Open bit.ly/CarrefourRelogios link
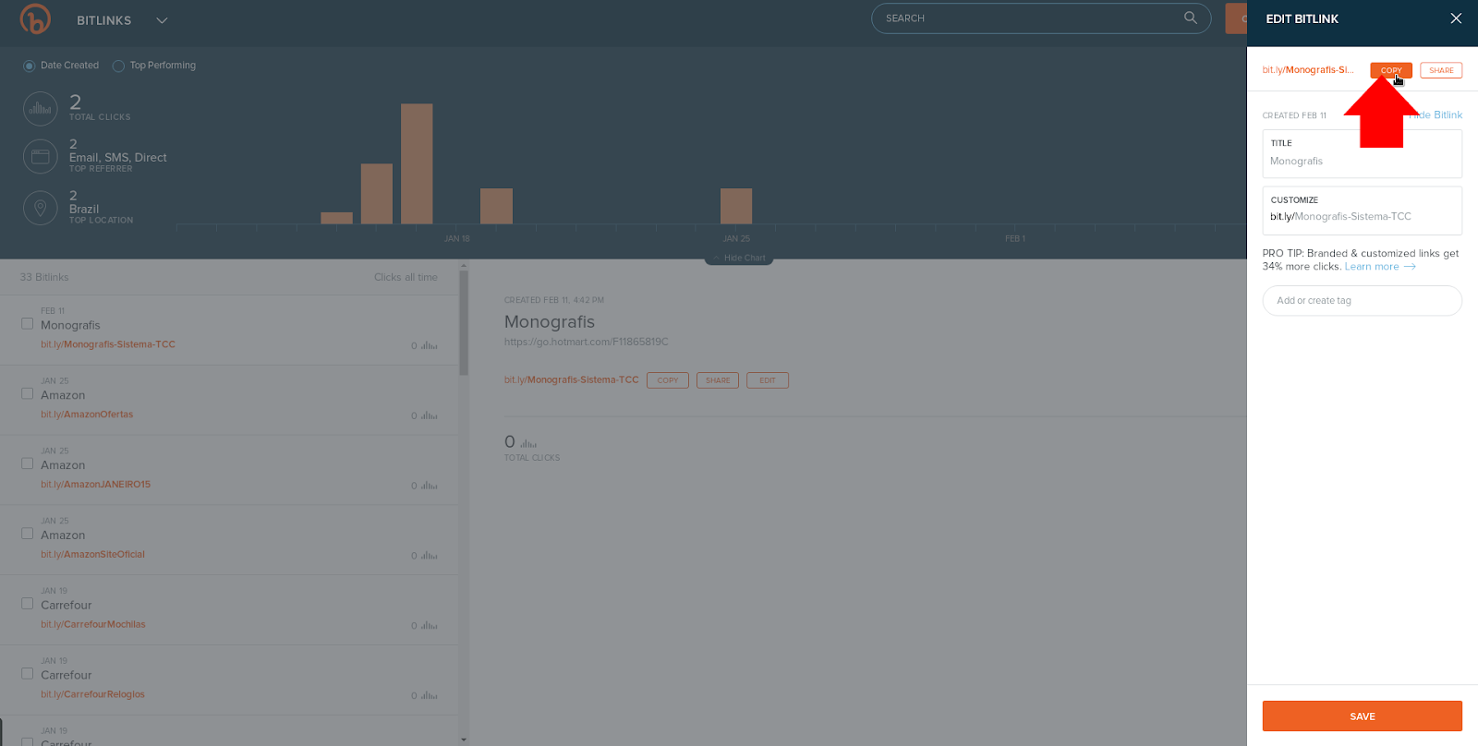Image resolution: width=1478 pixels, height=746 pixels. click(x=92, y=695)
